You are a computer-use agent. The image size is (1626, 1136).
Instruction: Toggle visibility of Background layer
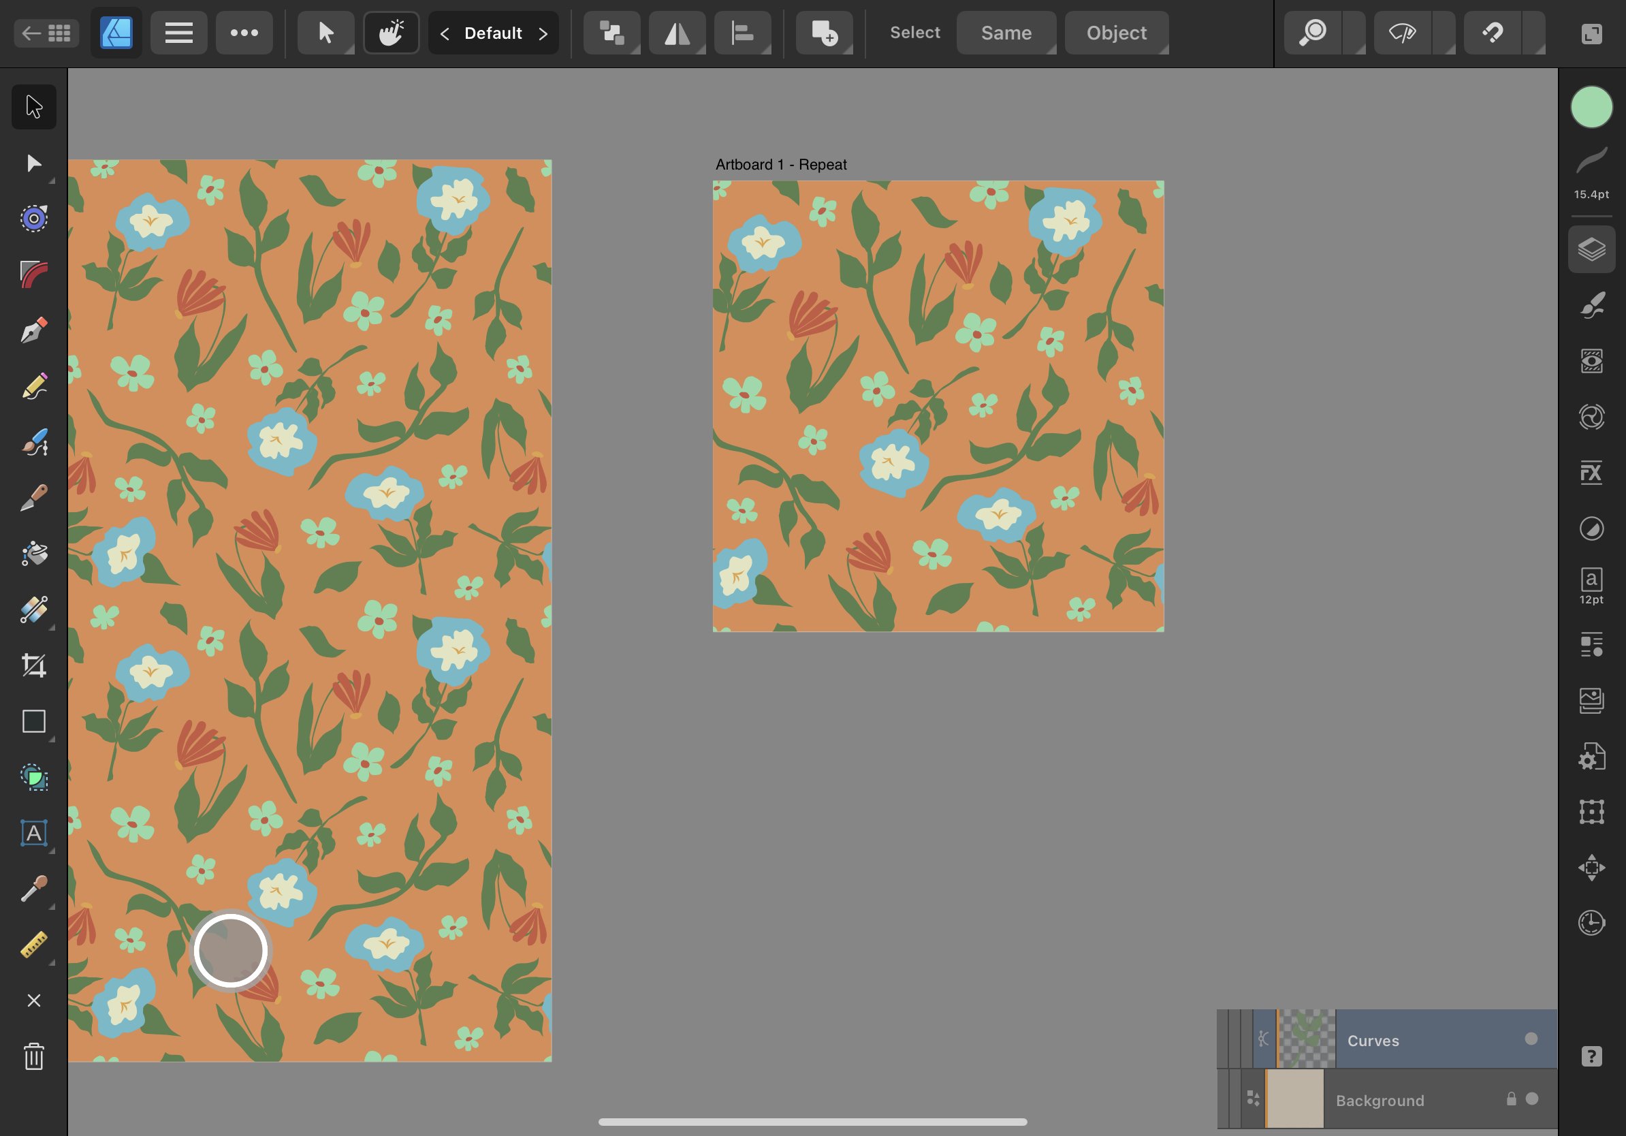1532,1099
